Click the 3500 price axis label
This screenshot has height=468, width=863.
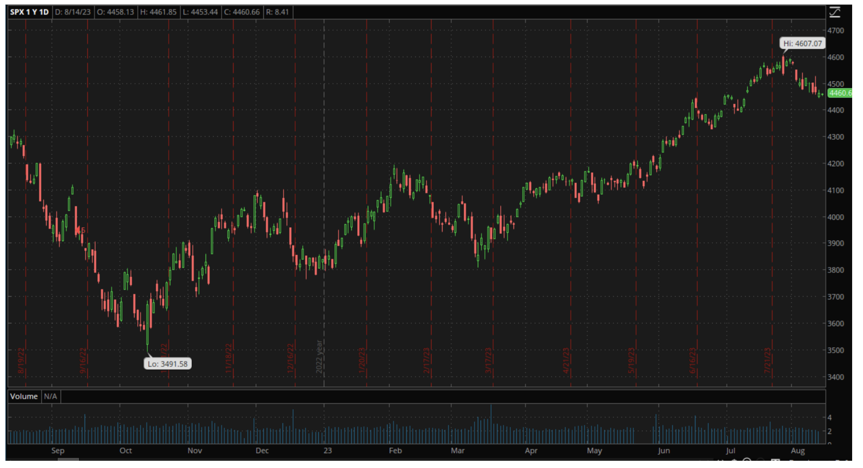point(835,350)
